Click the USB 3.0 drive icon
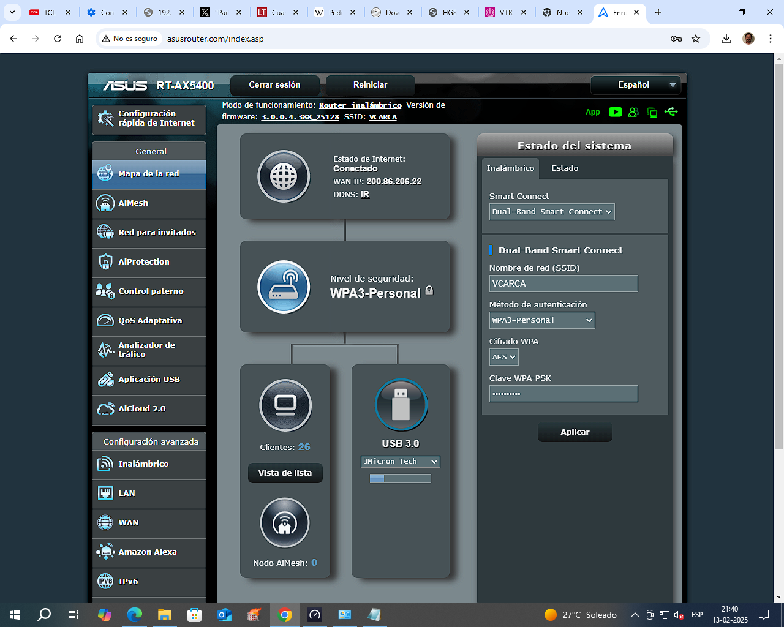Viewport: 784px width, 627px height. pyautogui.click(x=401, y=405)
